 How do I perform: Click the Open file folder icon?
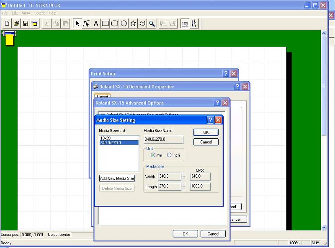(x=16, y=23)
